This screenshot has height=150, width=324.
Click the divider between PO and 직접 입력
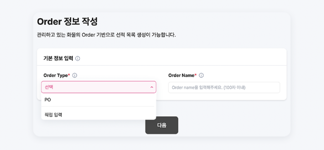[99, 107]
